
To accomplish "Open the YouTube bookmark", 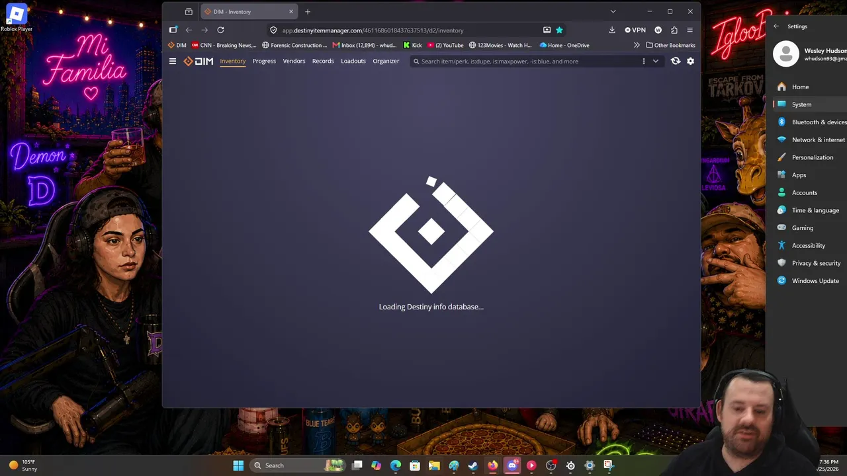I will point(445,45).
